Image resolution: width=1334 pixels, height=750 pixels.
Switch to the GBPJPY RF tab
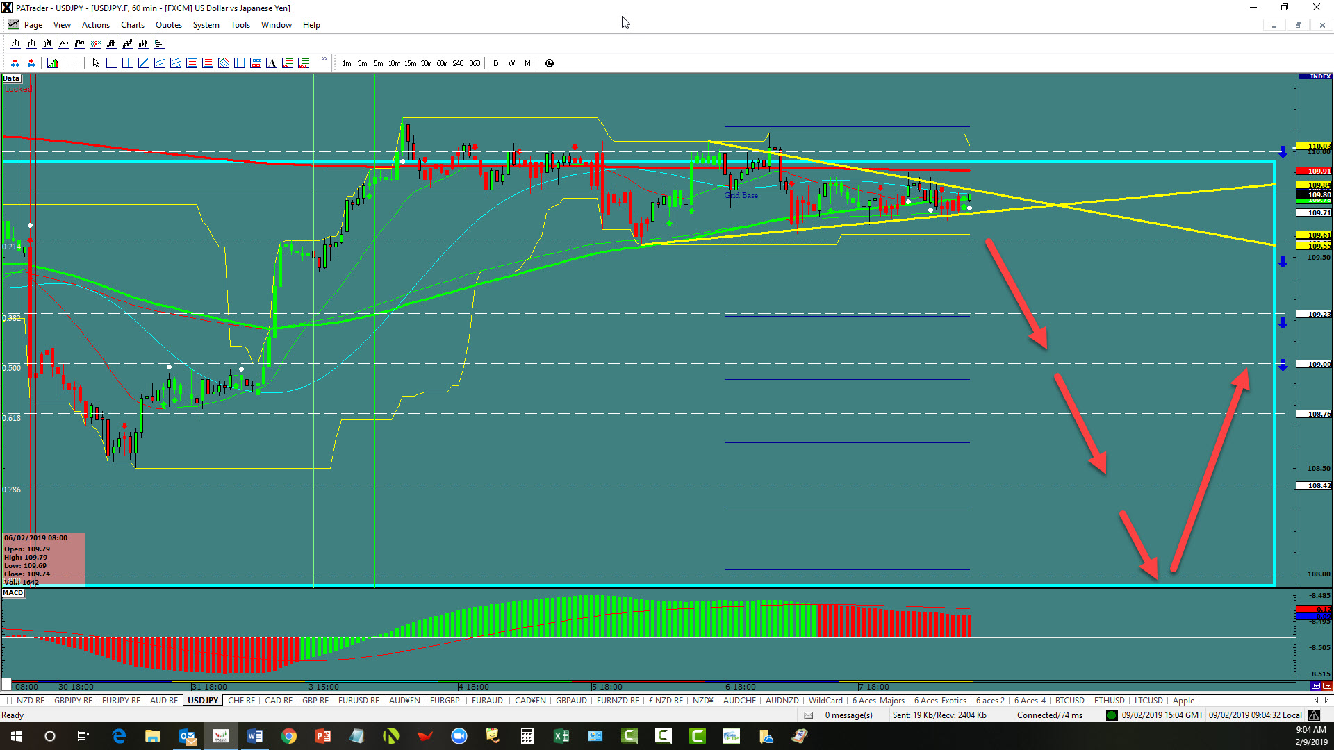coord(73,701)
